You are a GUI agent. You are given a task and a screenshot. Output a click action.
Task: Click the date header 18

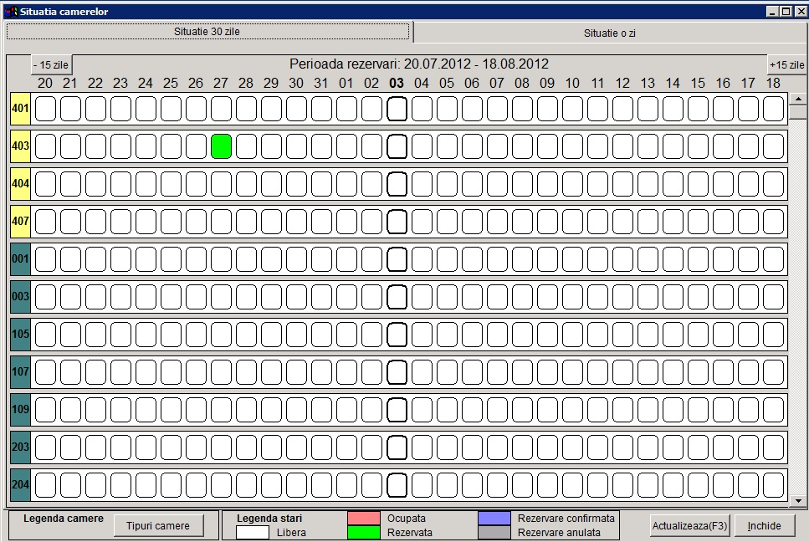tap(773, 83)
